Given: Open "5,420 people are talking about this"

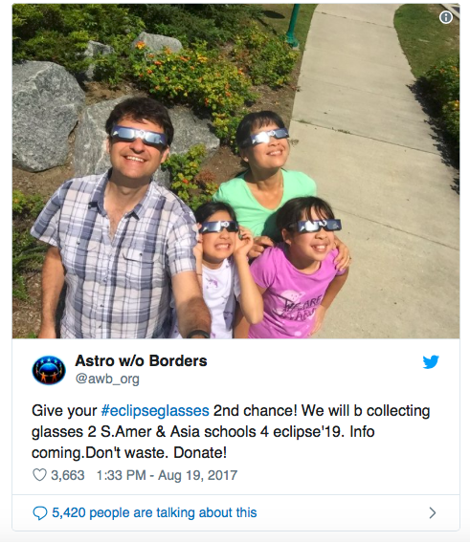Looking at the screenshot, I should pos(154,512).
